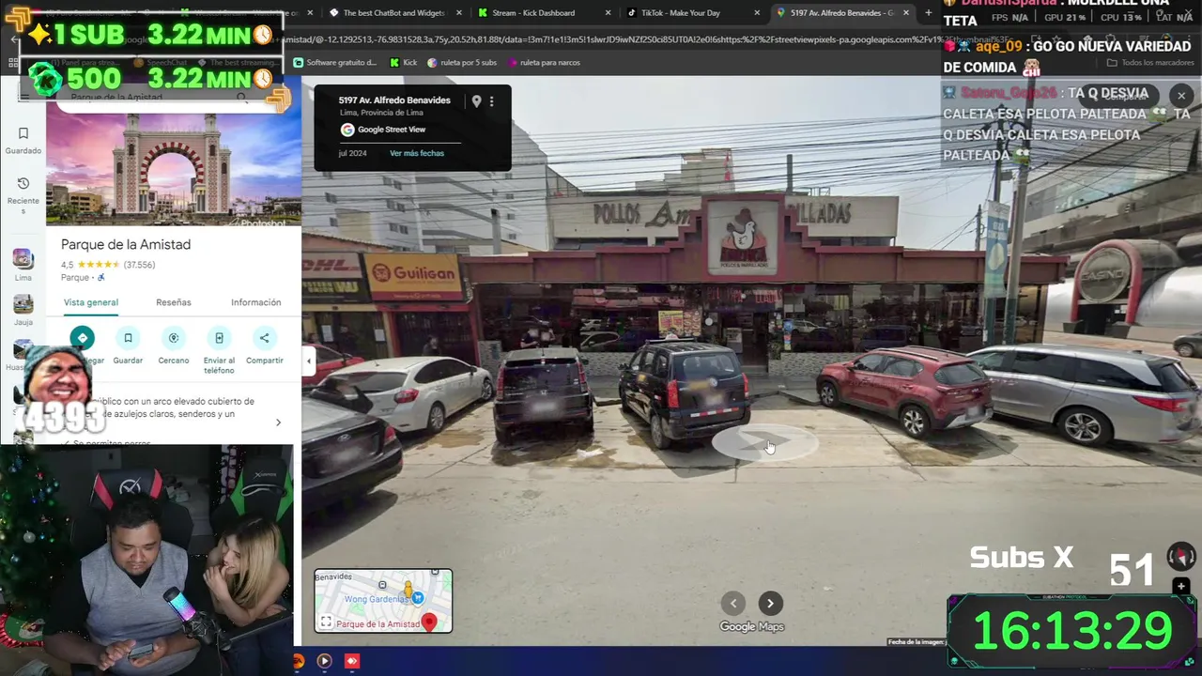Click Enviar al teléfono icon
The image size is (1202, 676).
tap(219, 338)
